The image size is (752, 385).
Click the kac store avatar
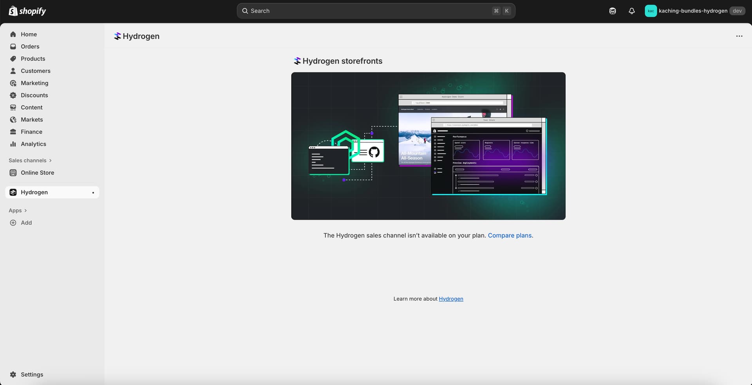(651, 11)
